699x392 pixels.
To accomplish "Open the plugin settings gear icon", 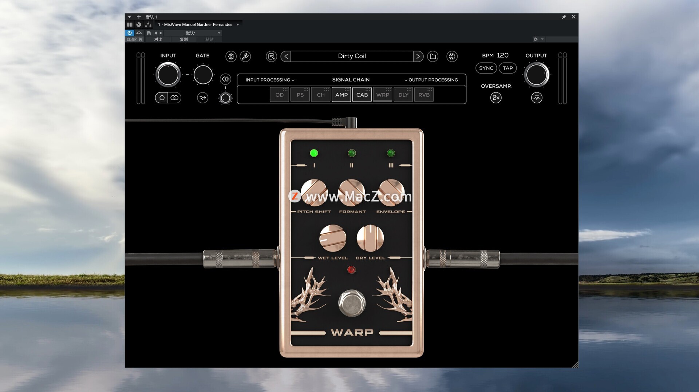I will click(231, 56).
